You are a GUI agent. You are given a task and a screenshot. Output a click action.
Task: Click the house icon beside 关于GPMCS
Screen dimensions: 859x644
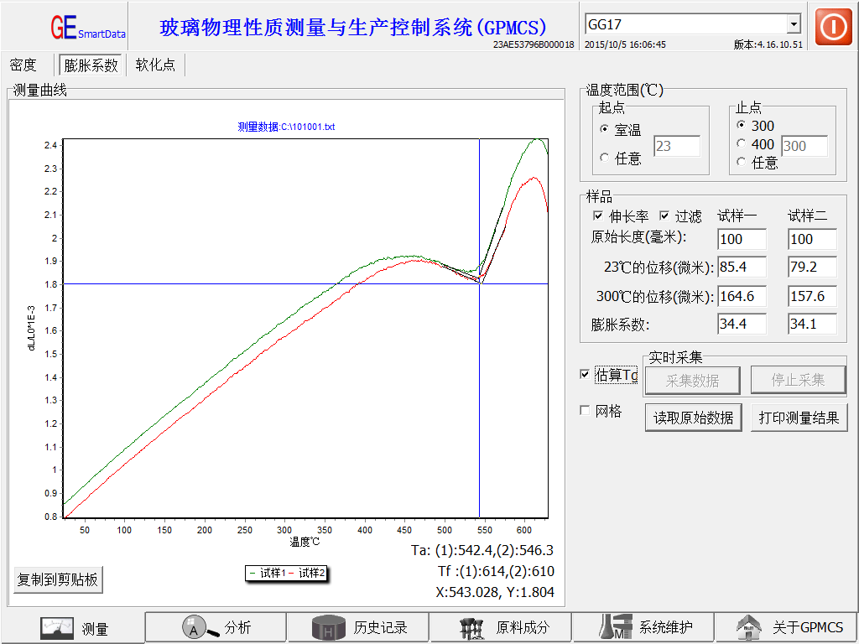pos(749,627)
